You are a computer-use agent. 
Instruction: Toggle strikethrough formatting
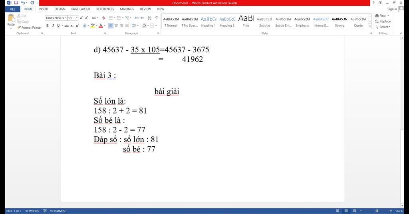[x=67, y=26]
